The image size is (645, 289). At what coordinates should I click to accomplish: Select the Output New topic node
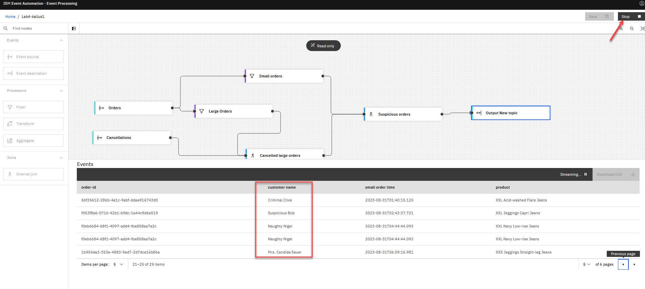(x=510, y=113)
